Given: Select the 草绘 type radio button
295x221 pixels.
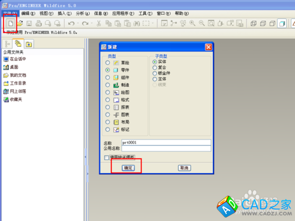Looking at the screenshot, I should (x=107, y=63).
